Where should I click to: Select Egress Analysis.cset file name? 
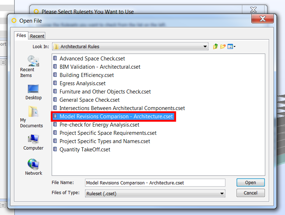[83, 83]
